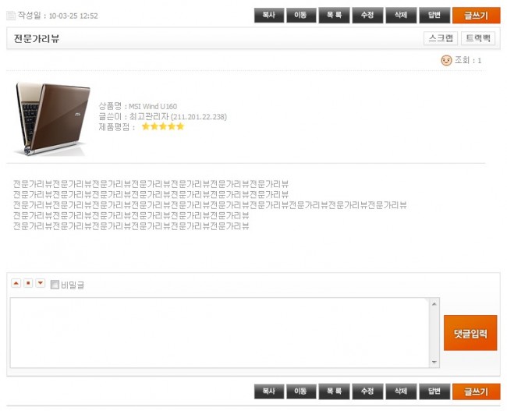Click the top 글쓰기 write button

click(x=477, y=16)
